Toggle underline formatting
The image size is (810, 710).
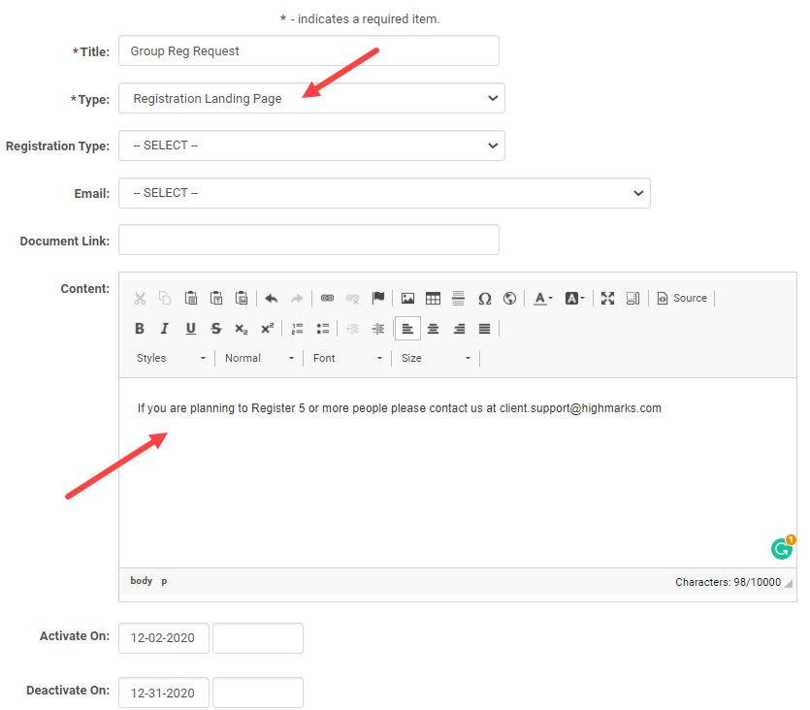[x=190, y=329]
